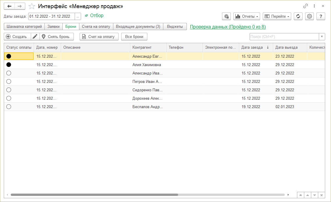Sort by the Дата, номер column header
Image resolution: width=331 pixels, height=202 pixels.
click(x=47, y=47)
